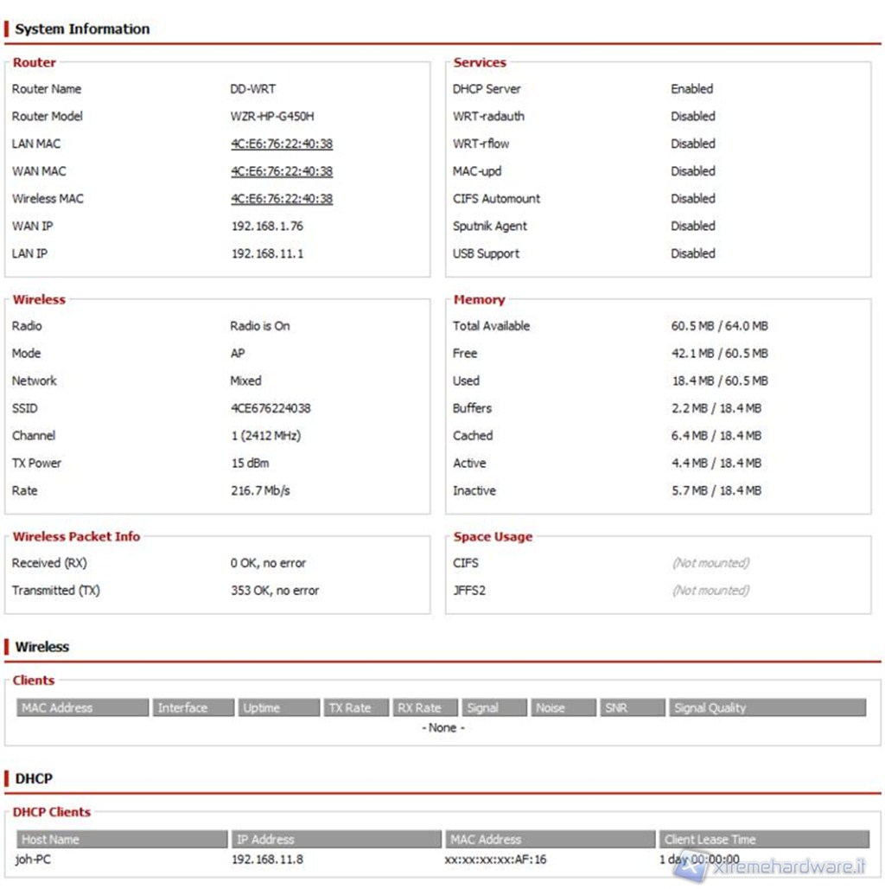Click the Uptime column header
The image size is (885, 889).
tap(278, 707)
